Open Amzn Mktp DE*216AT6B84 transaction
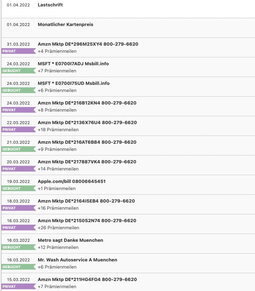Image resolution: width=255 pixels, height=291 pixels. [x=87, y=142]
